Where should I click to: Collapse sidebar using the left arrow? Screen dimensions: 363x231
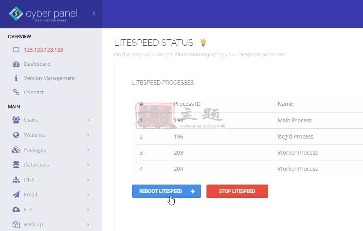[x=94, y=13]
